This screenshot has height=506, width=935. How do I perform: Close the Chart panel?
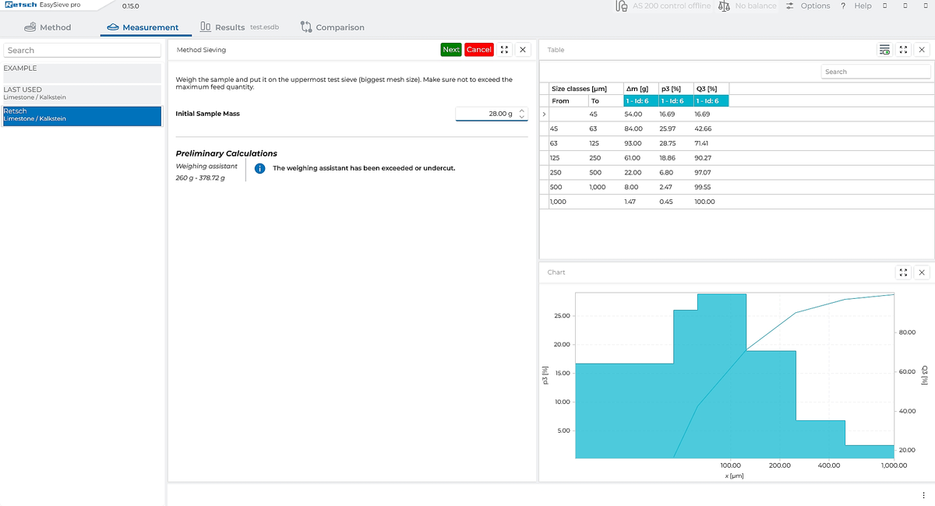pyautogui.click(x=922, y=272)
